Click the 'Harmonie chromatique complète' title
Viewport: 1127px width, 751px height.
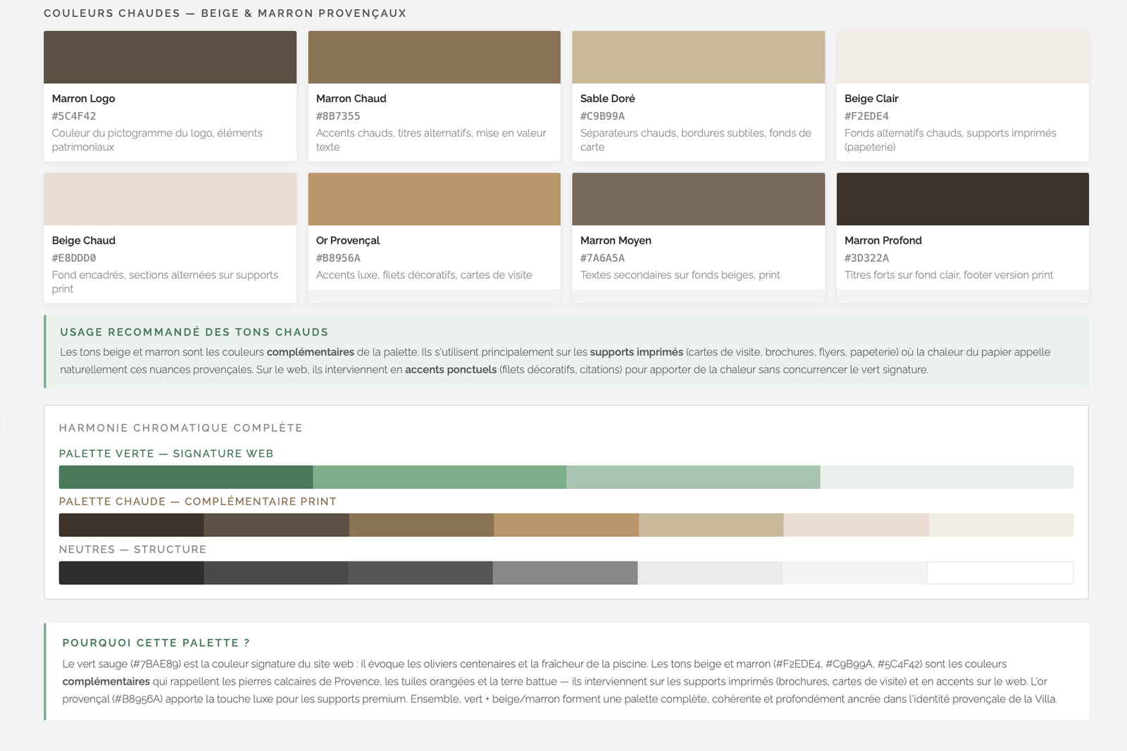point(180,428)
